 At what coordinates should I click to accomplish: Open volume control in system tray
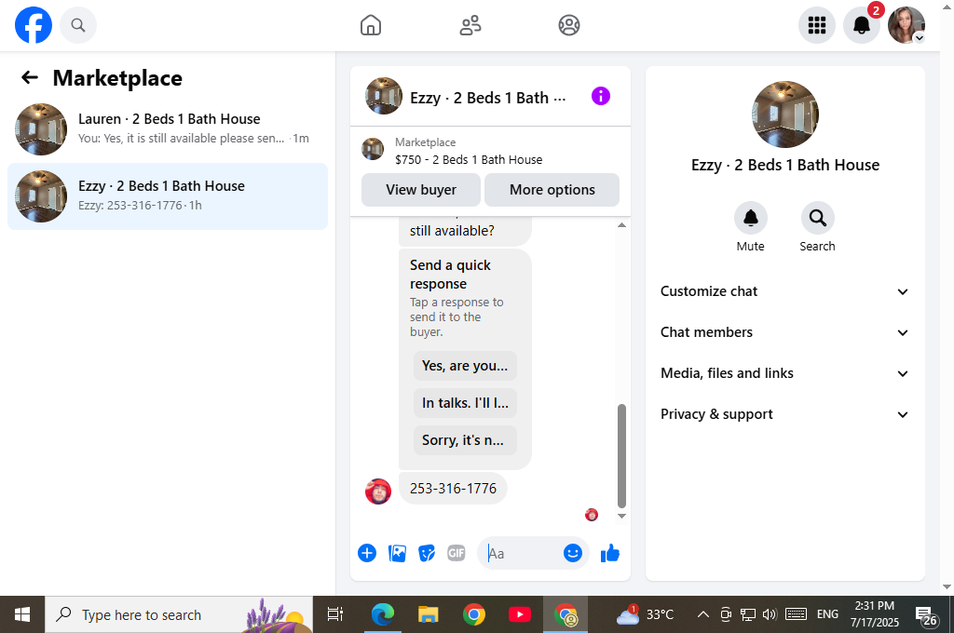click(770, 614)
